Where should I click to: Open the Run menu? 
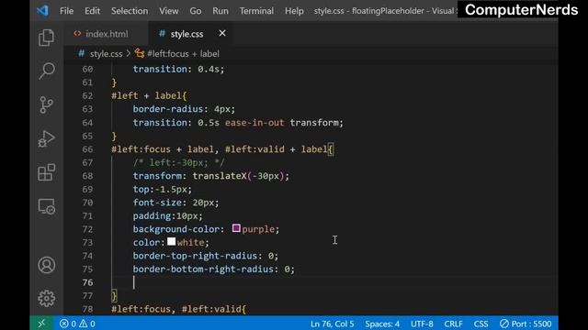tap(220, 11)
